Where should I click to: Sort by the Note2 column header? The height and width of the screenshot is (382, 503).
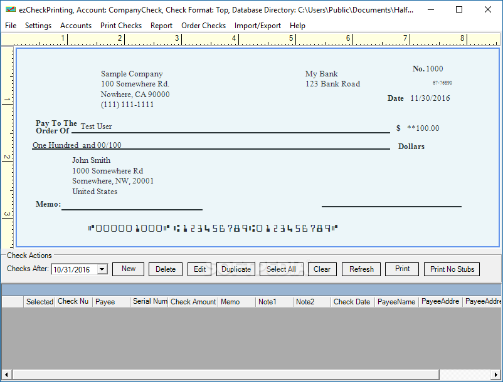(x=312, y=302)
